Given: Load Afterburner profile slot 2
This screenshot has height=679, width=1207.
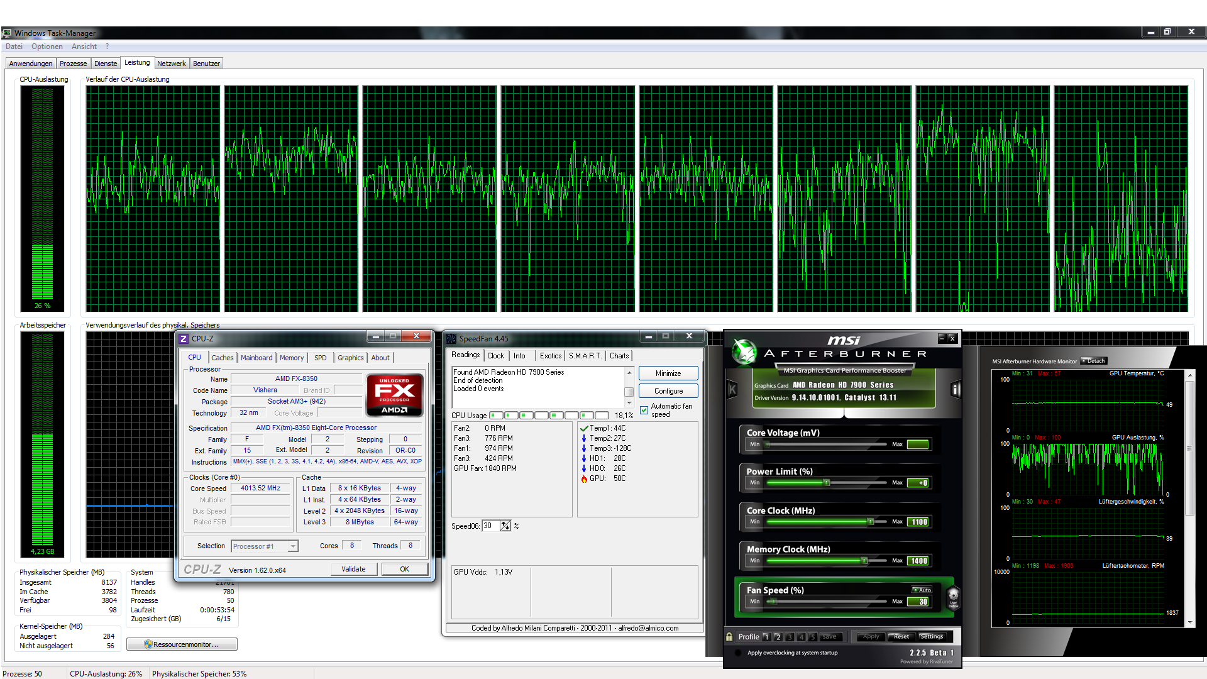Looking at the screenshot, I should [778, 637].
